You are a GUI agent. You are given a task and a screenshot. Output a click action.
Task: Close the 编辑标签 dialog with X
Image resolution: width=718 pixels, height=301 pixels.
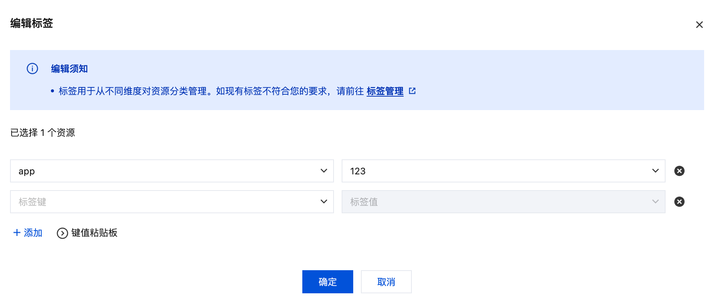point(699,25)
